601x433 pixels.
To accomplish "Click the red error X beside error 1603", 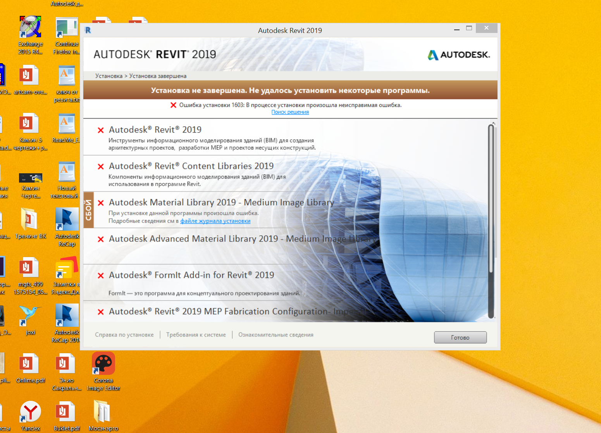I will (x=174, y=105).
